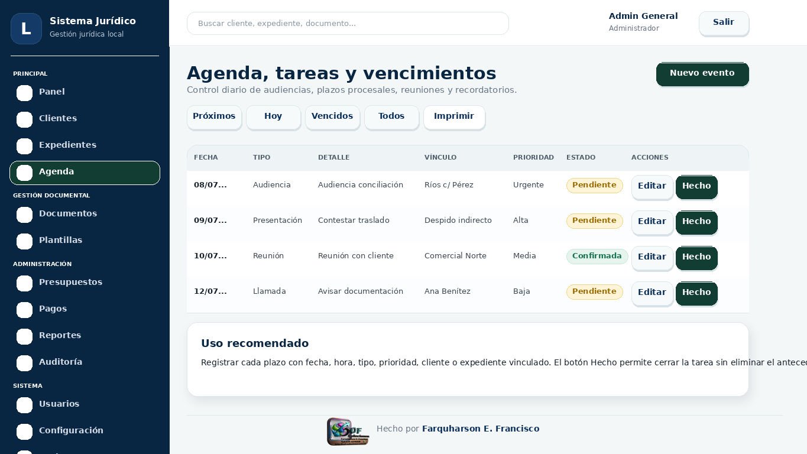Click the "Uso recomendado" heading
807x454 pixels.
coord(255,343)
